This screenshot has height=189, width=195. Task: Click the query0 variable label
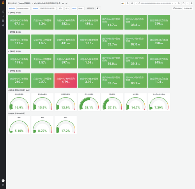pyautogui.click(x=74, y=8)
